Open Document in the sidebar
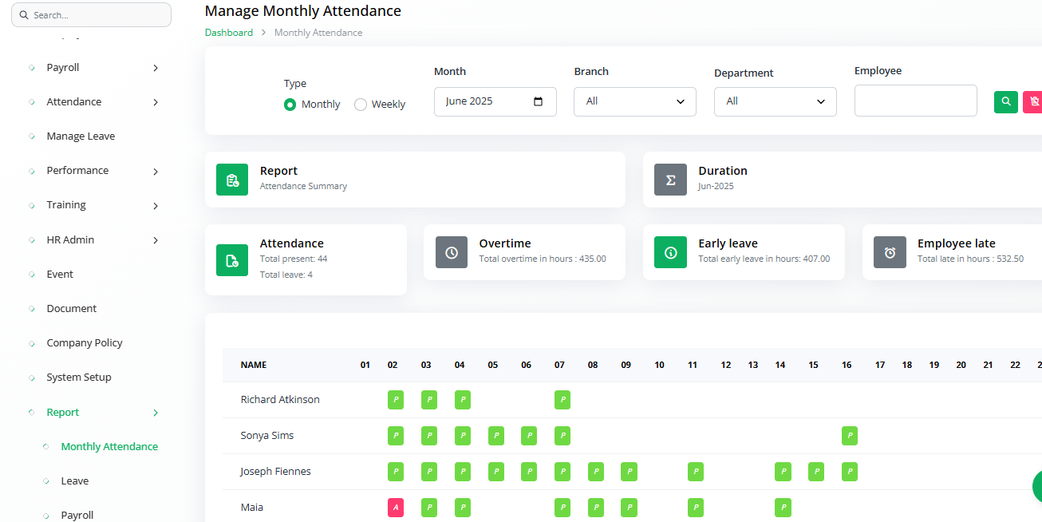Image resolution: width=1042 pixels, height=522 pixels. 72,308
